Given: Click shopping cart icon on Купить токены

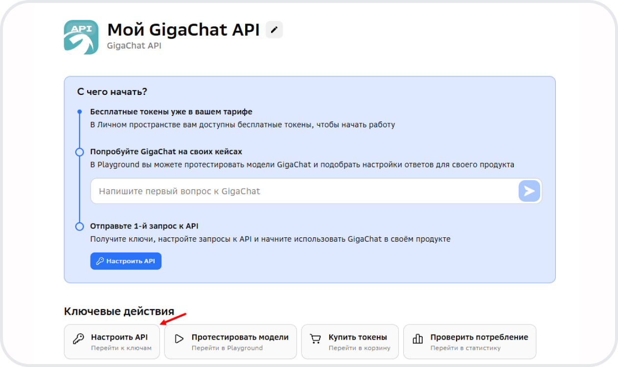Looking at the screenshot, I should (316, 339).
